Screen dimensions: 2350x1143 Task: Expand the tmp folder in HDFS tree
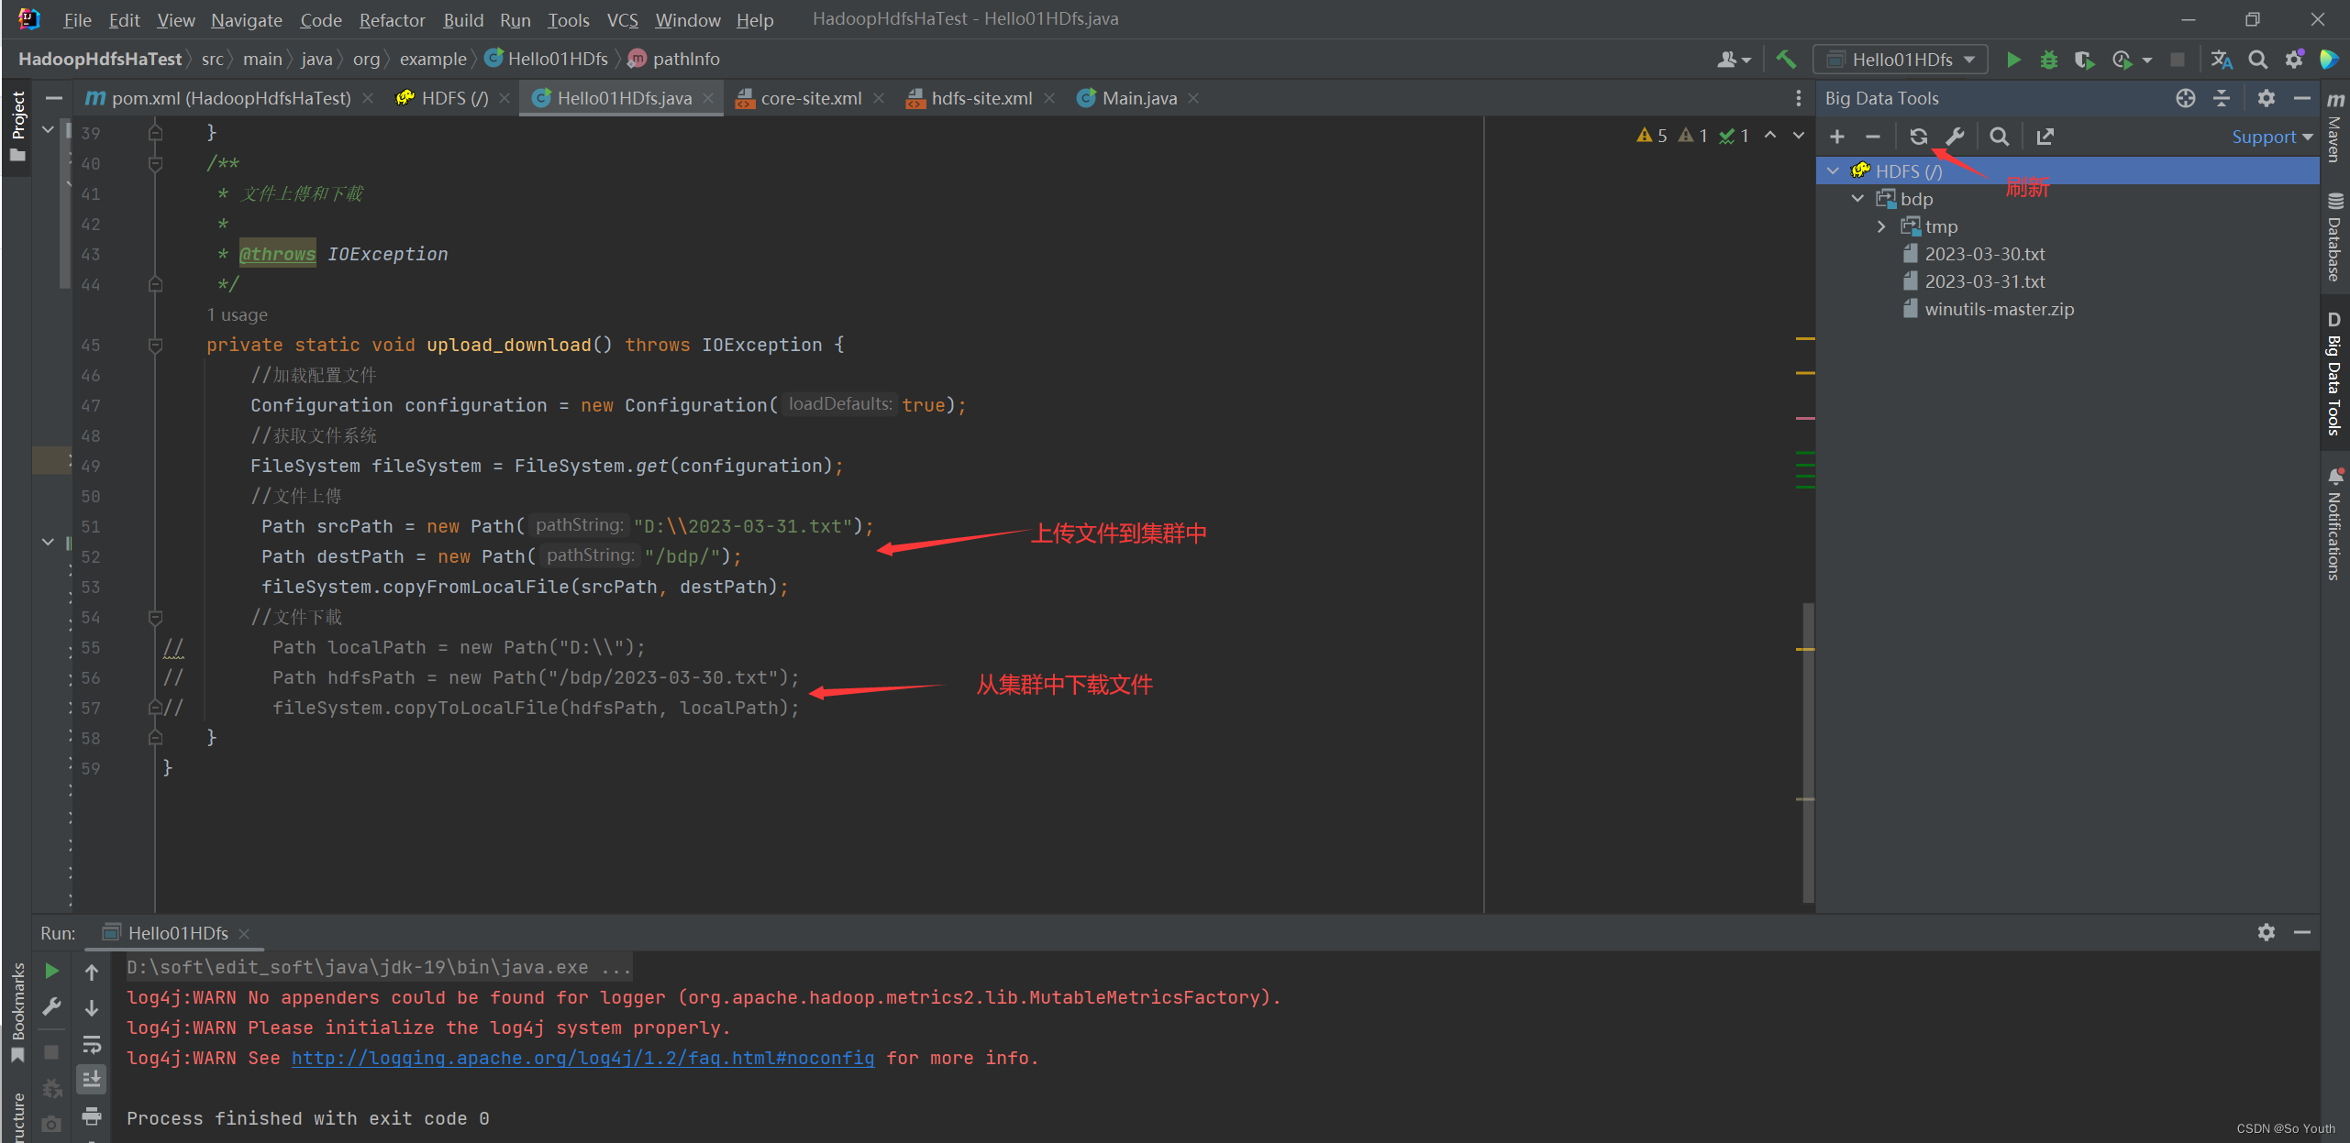pyautogui.click(x=1881, y=226)
